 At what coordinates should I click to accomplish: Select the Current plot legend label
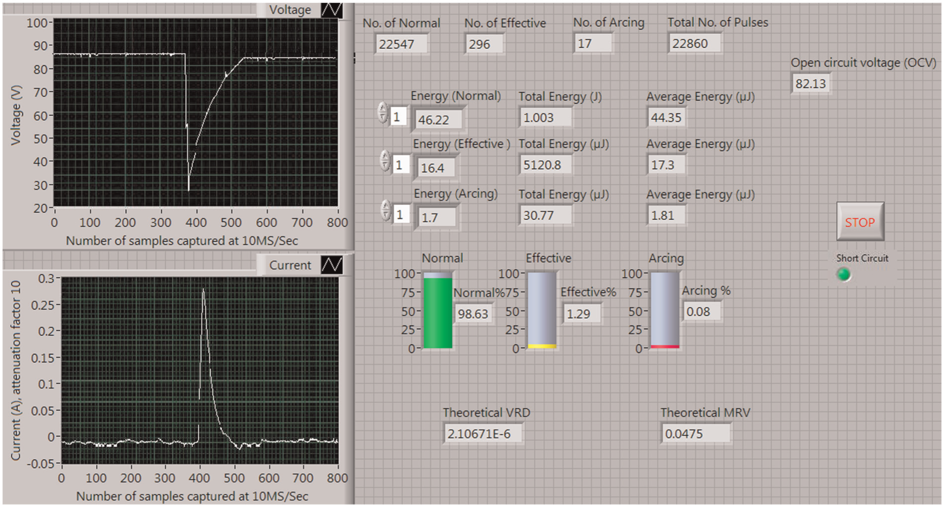pos(290,265)
